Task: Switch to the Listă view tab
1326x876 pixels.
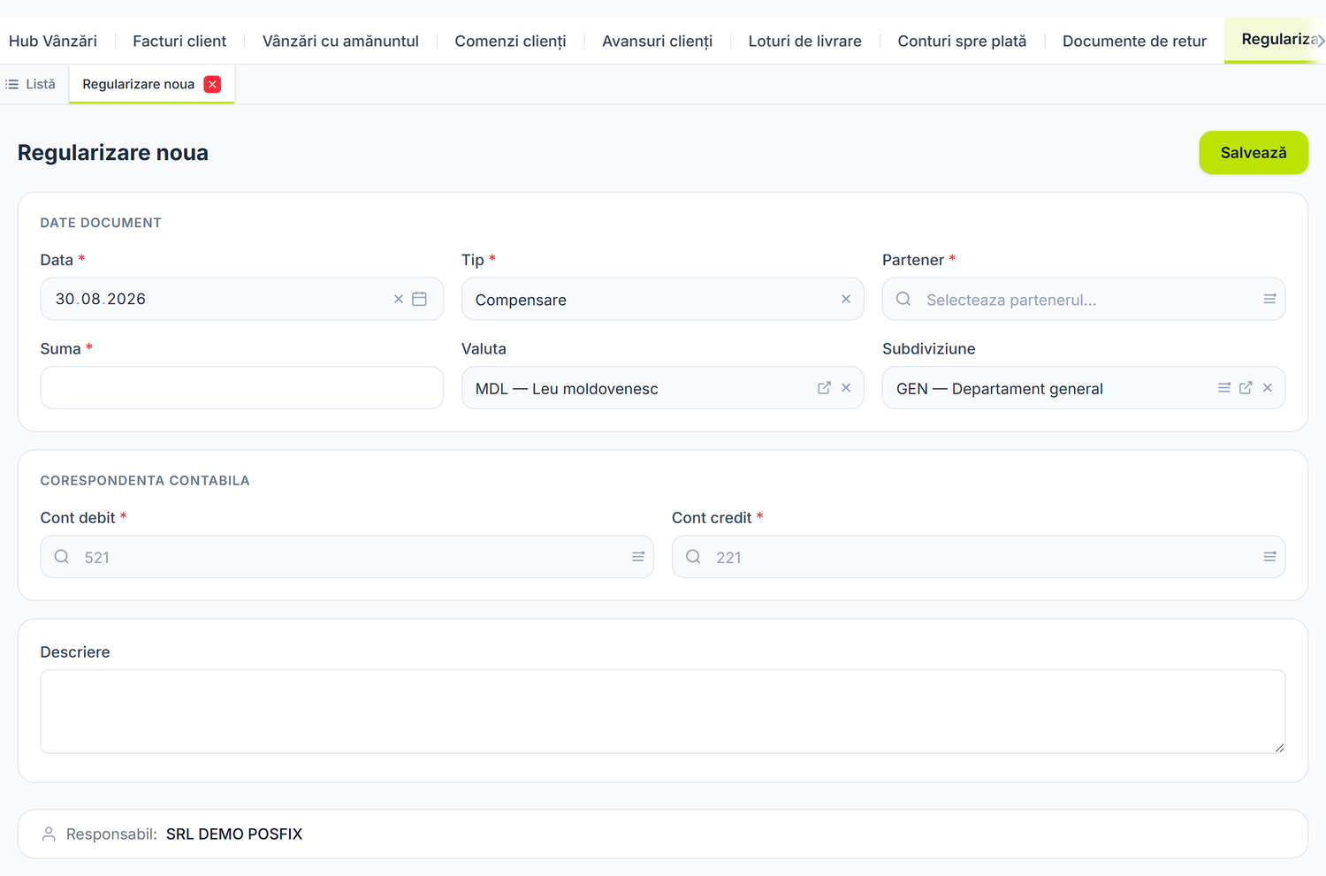Action: click(31, 84)
